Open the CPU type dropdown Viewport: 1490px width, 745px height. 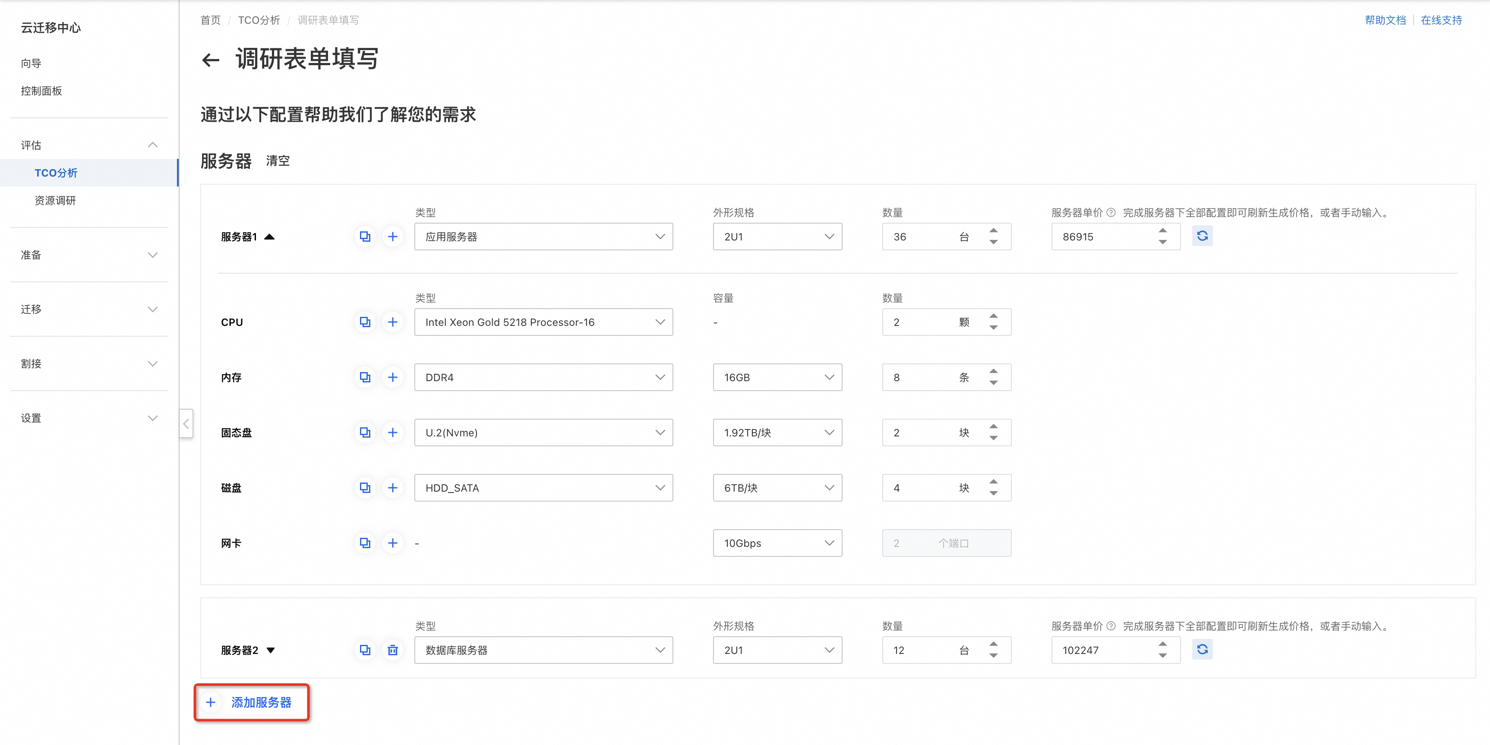pos(543,322)
